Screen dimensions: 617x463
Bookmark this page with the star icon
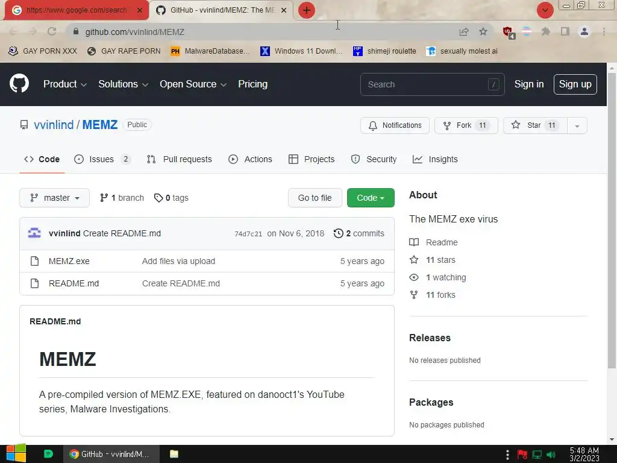(x=483, y=31)
